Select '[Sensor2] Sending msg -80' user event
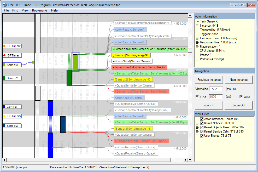Image resolution: width=258 pixels, height=172 pixels. [133, 79]
